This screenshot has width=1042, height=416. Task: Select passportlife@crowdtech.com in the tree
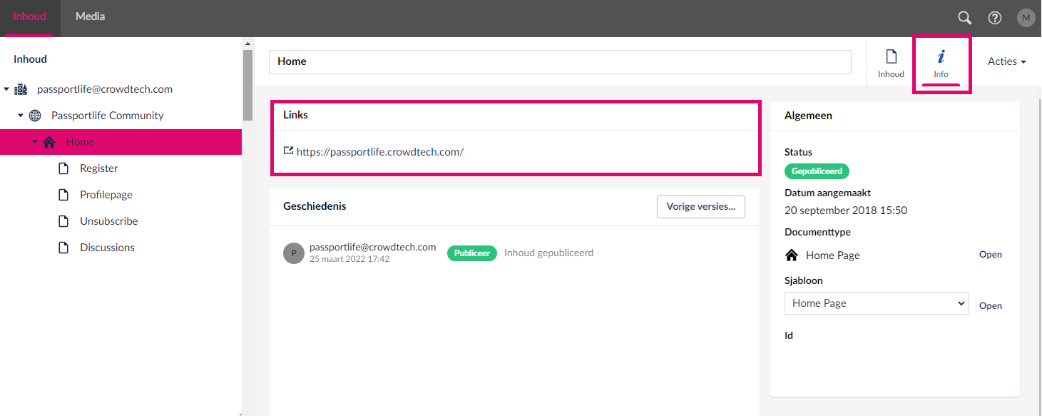(x=105, y=89)
